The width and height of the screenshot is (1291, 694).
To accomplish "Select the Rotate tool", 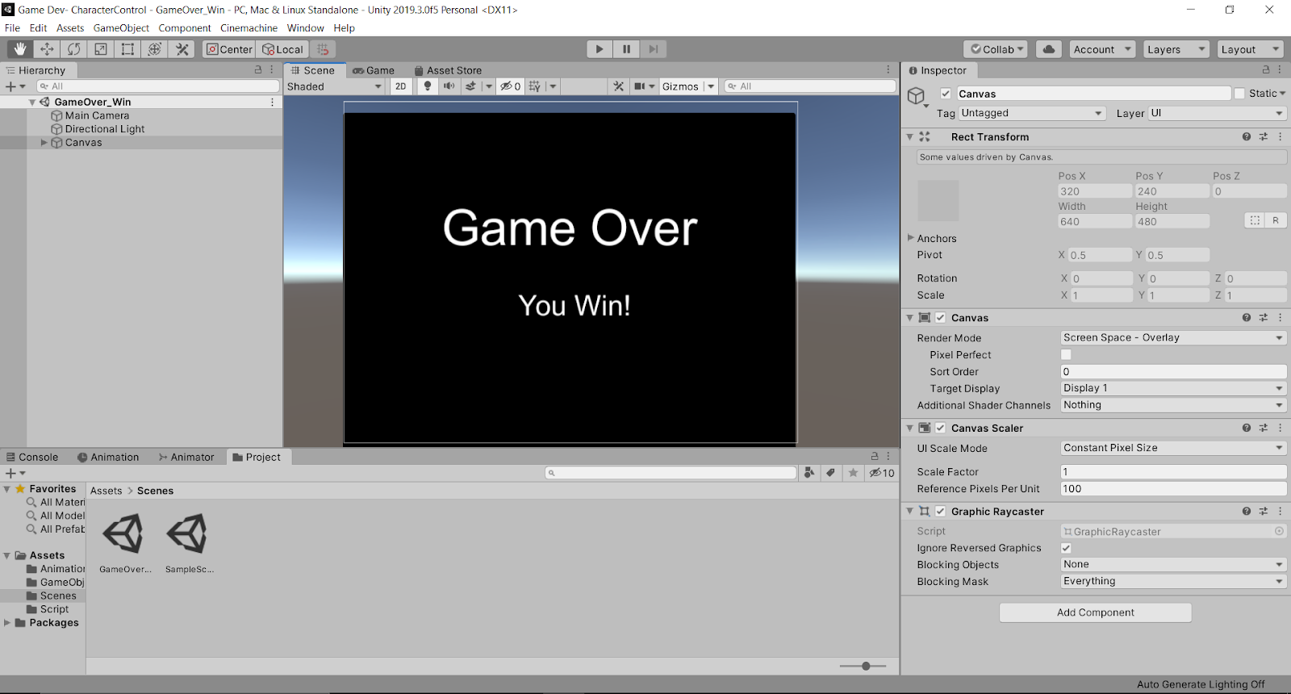I will (x=73, y=49).
